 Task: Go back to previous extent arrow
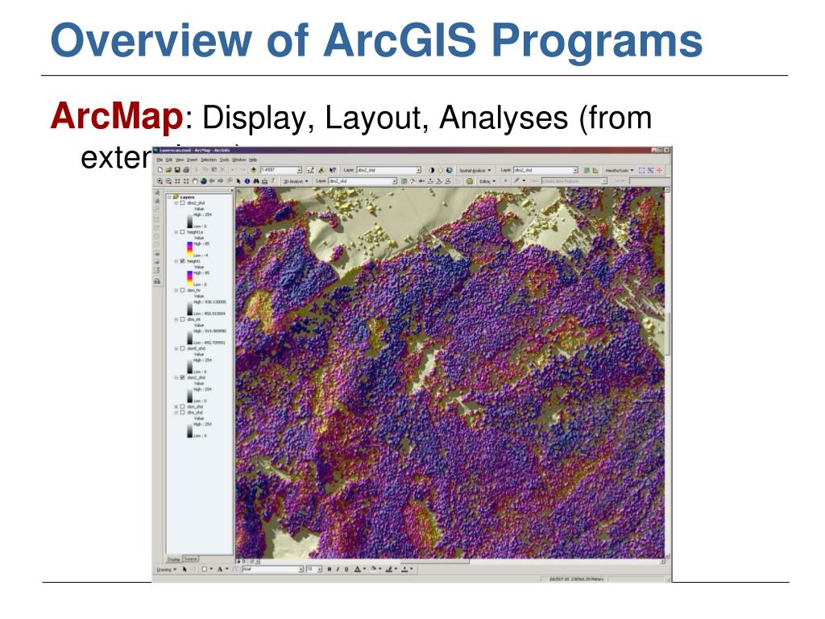click(212, 181)
